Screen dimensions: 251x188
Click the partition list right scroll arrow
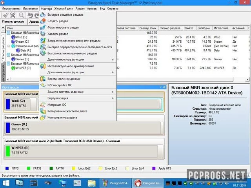pos(247,79)
